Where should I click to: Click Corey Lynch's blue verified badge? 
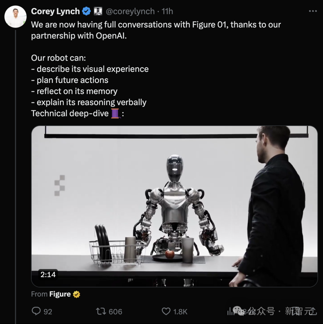(x=86, y=11)
